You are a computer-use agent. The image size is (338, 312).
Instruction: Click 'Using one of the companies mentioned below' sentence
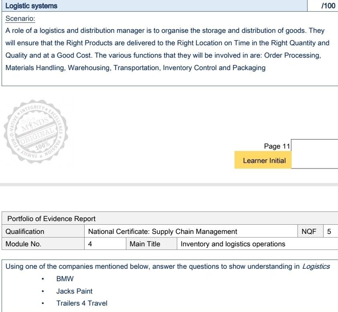(x=168, y=267)
